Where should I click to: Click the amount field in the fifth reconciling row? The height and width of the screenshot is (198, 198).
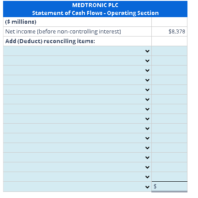(169, 90)
